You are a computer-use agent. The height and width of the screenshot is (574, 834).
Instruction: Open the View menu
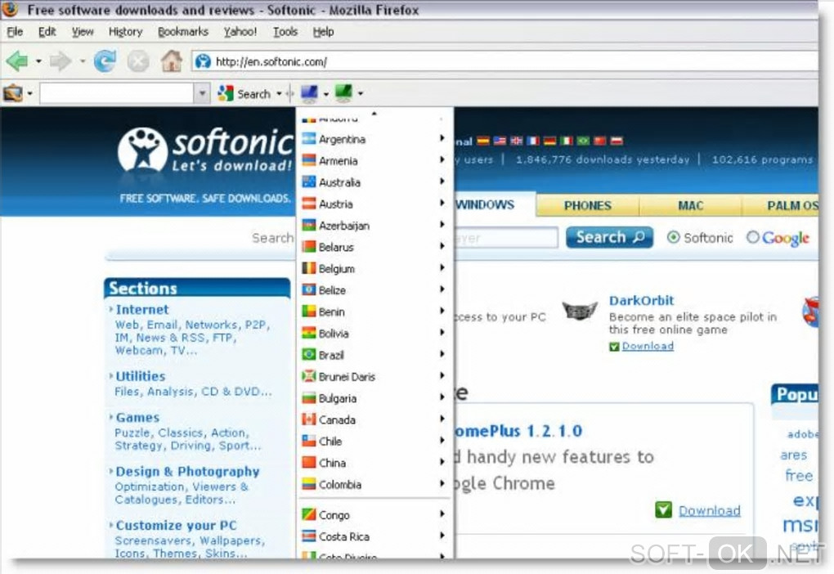click(x=83, y=31)
